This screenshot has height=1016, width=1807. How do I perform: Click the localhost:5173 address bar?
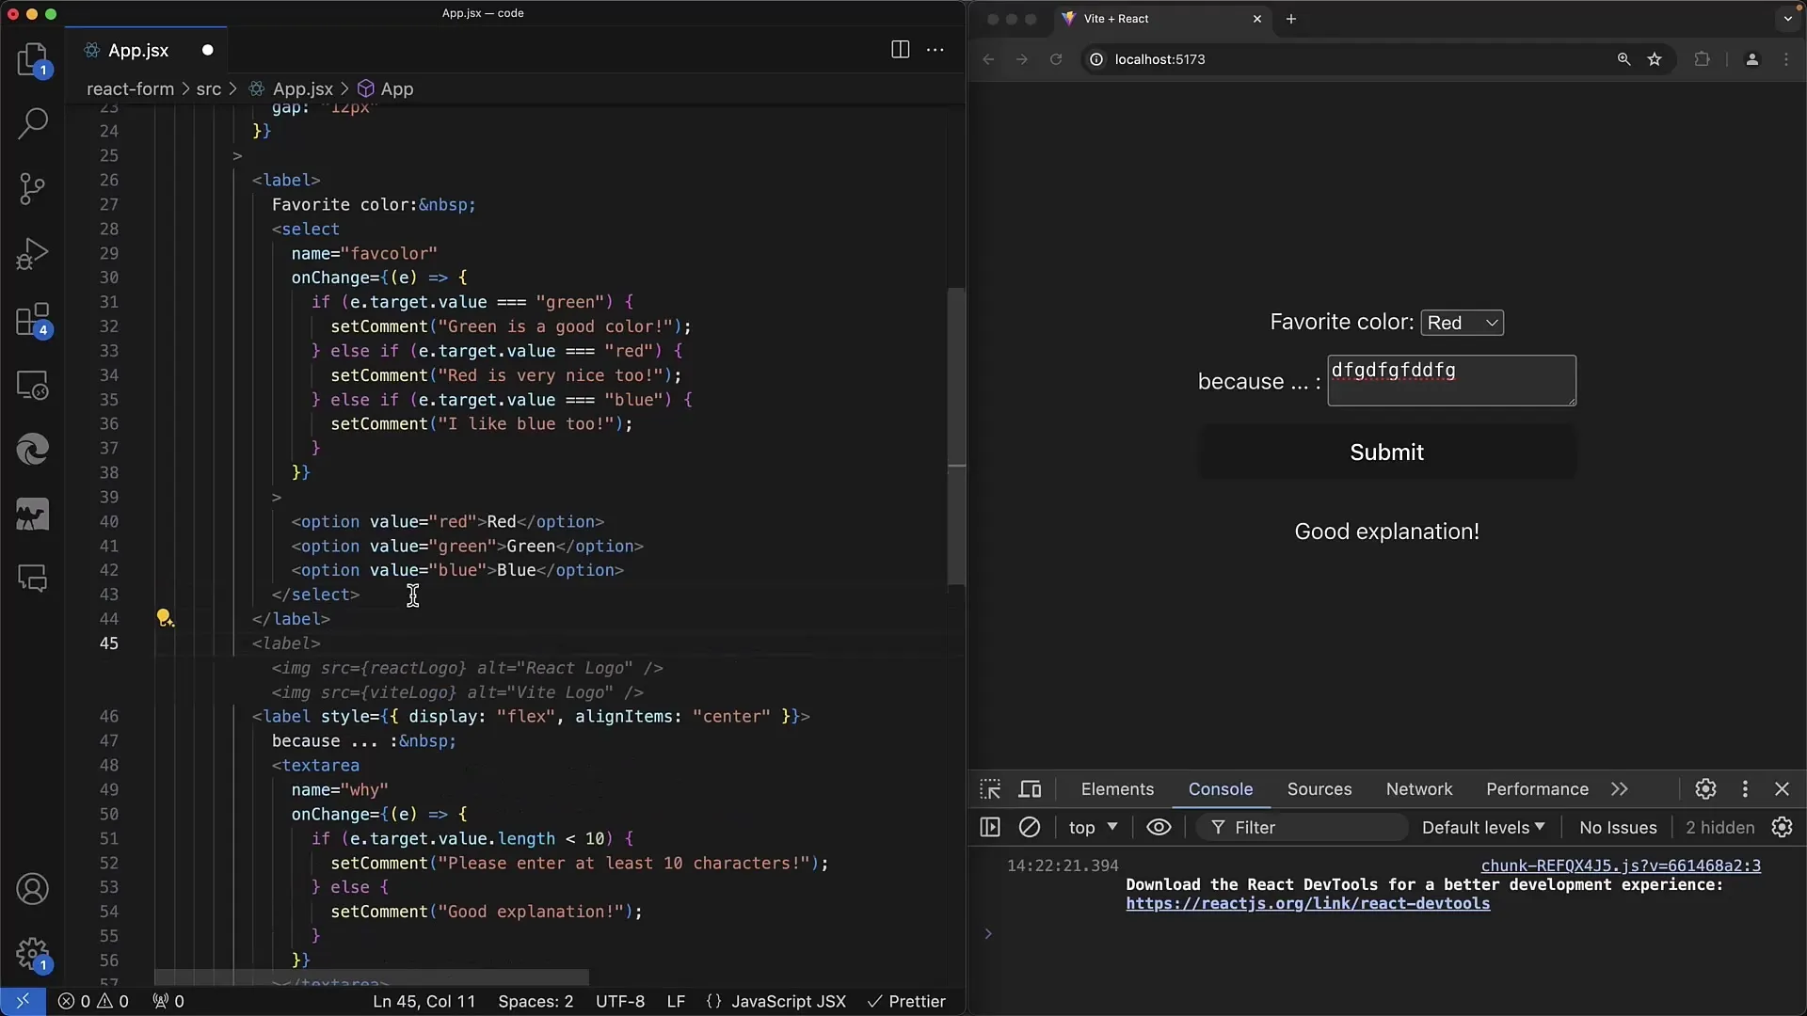(x=1346, y=59)
